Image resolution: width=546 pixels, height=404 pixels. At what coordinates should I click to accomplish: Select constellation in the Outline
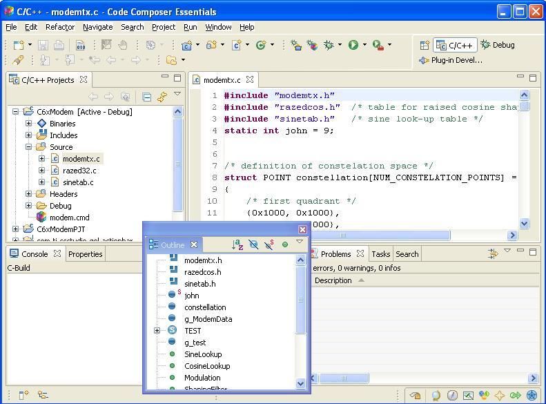click(205, 307)
